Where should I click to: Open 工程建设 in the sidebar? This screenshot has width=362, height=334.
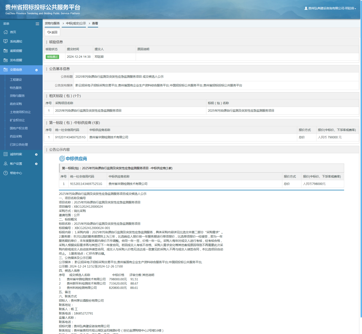16,80
